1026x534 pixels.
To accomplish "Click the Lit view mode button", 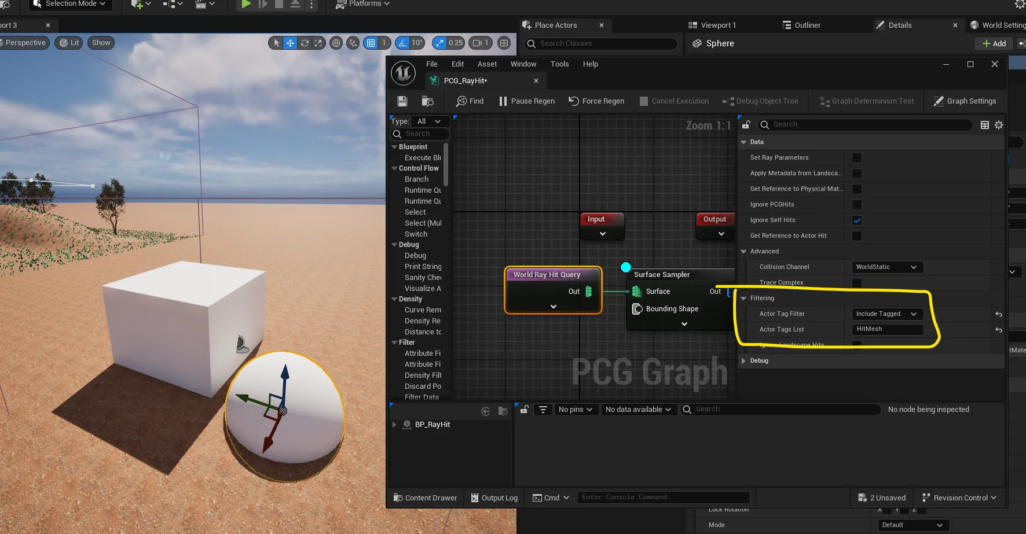I will [69, 43].
